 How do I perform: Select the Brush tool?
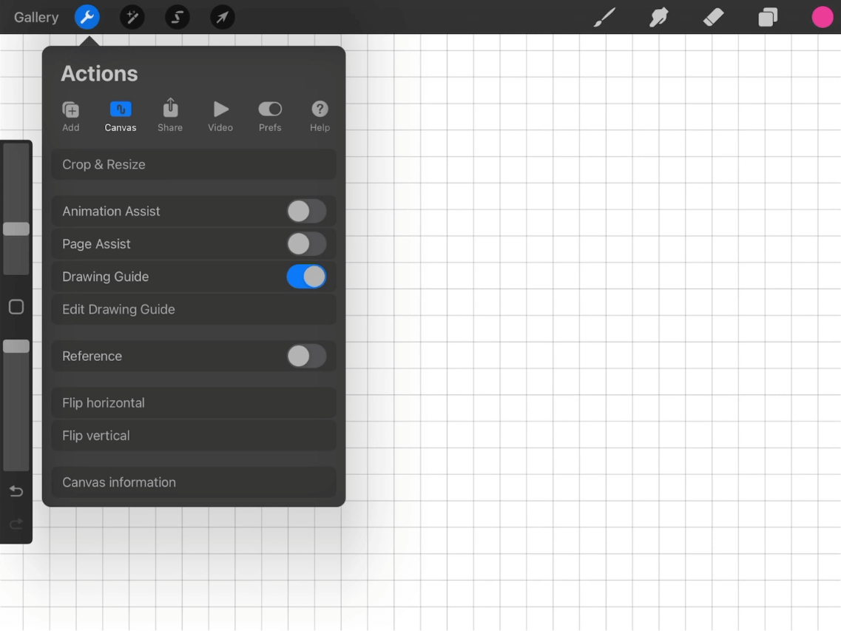[x=604, y=17]
